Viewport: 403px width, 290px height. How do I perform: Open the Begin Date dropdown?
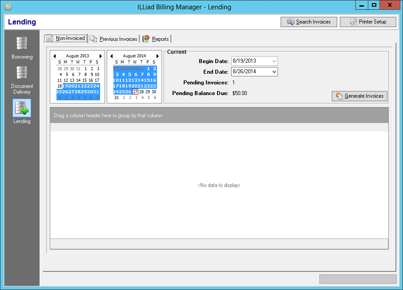274,61
